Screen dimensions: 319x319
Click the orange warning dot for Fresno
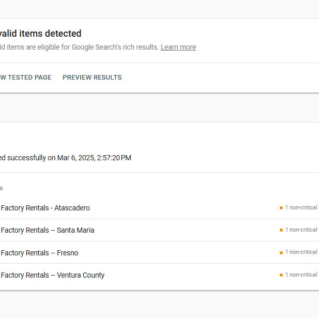click(x=281, y=252)
